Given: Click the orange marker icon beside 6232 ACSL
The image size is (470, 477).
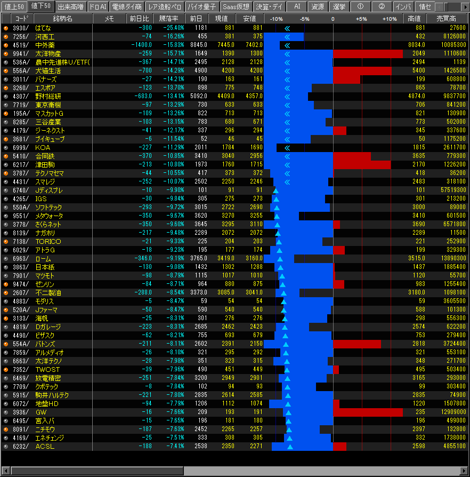Looking at the screenshot, I should click(6, 446).
